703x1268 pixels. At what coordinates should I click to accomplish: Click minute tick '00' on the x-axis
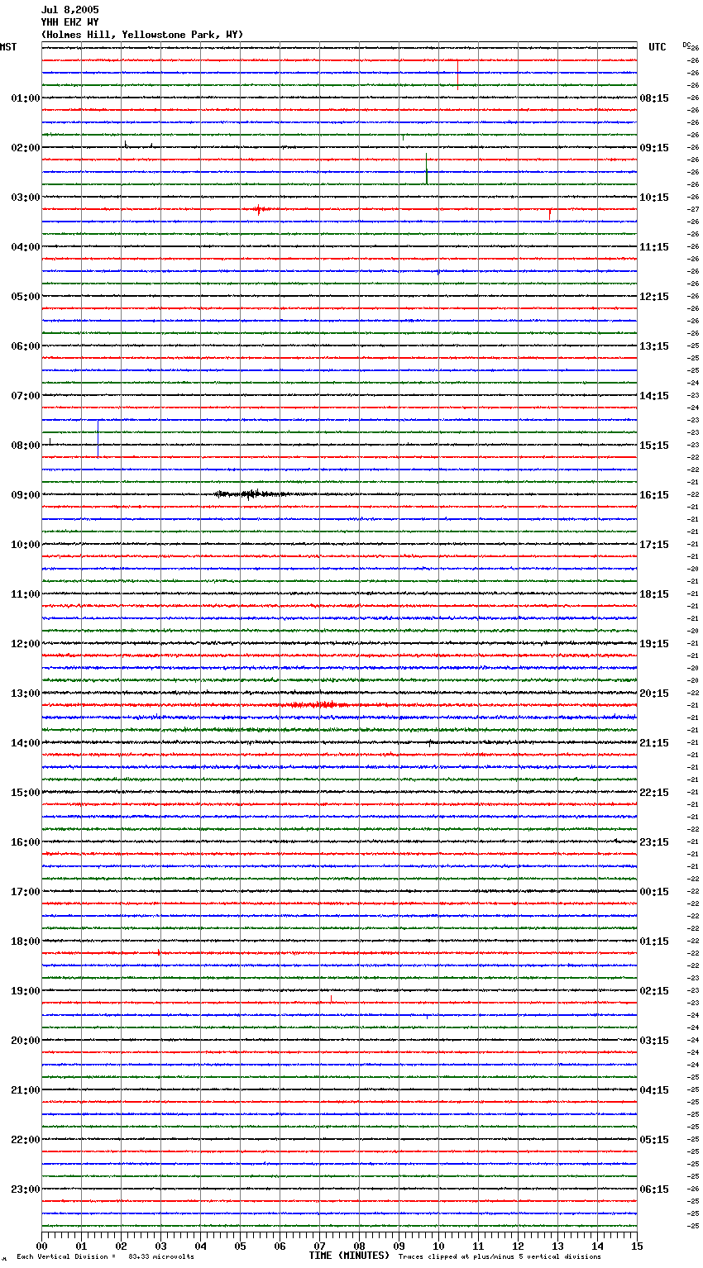coord(41,1246)
